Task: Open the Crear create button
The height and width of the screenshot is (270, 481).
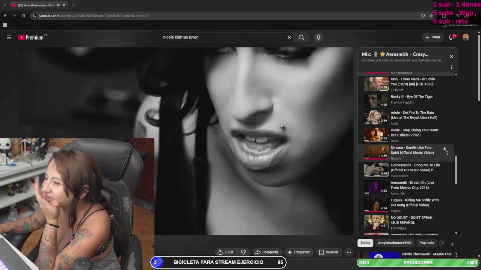Action: [432, 37]
